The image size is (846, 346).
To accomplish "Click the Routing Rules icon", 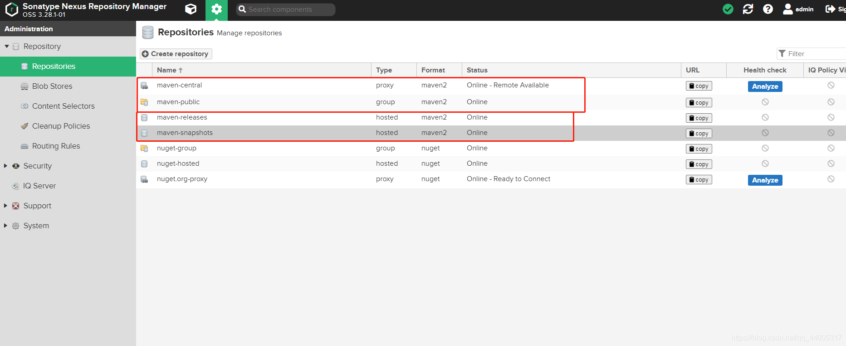I will (x=24, y=146).
